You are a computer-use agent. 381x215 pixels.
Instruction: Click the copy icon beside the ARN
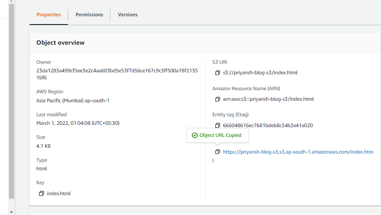(218, 99)
